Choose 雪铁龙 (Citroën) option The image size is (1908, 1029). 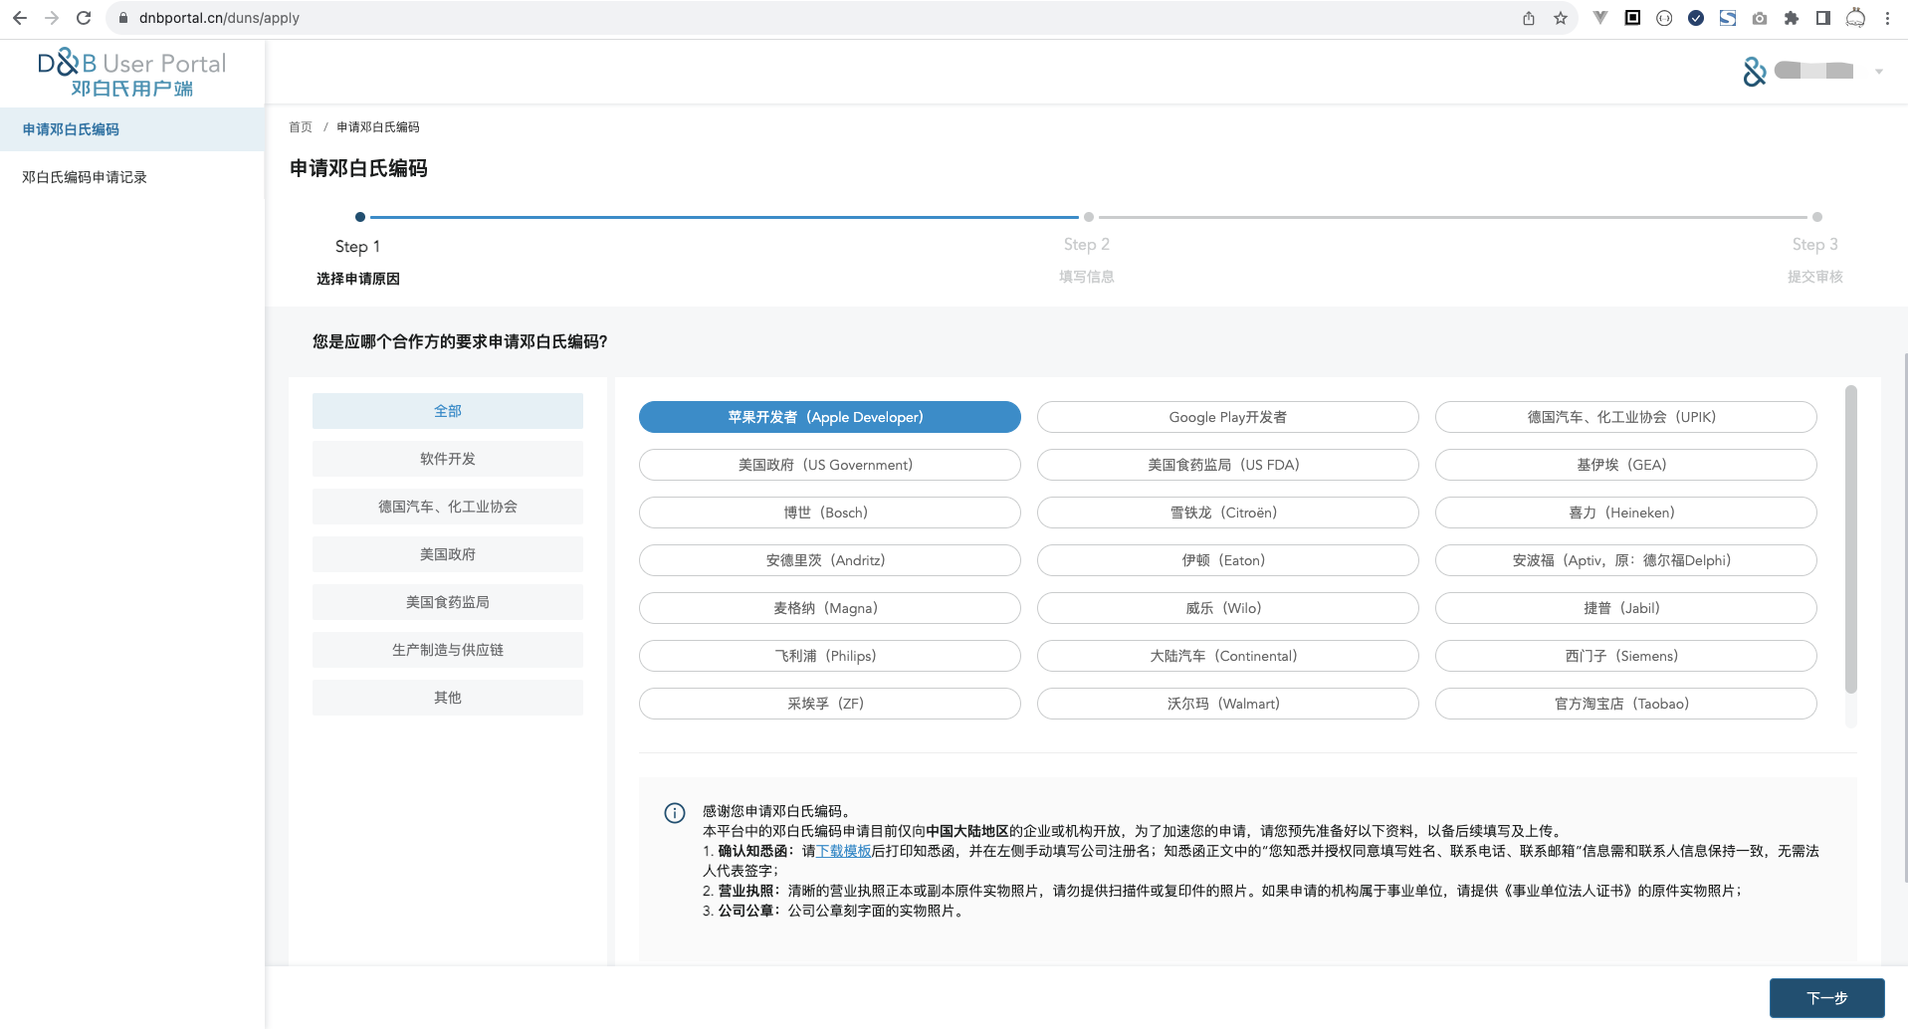pos(1228,513)
